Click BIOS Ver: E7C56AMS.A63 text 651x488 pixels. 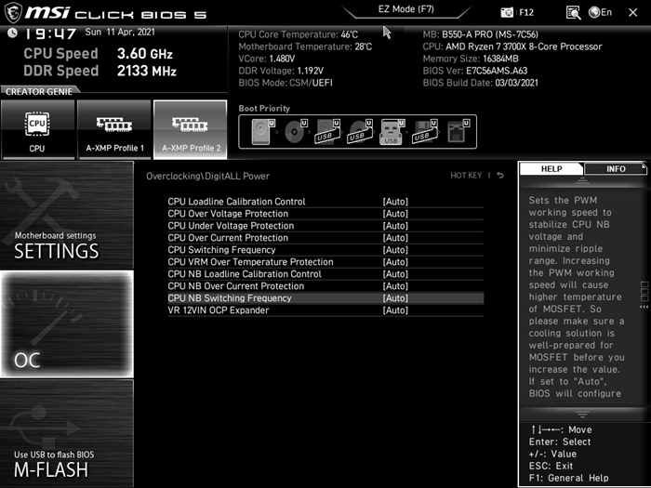[x=475, y=71]
